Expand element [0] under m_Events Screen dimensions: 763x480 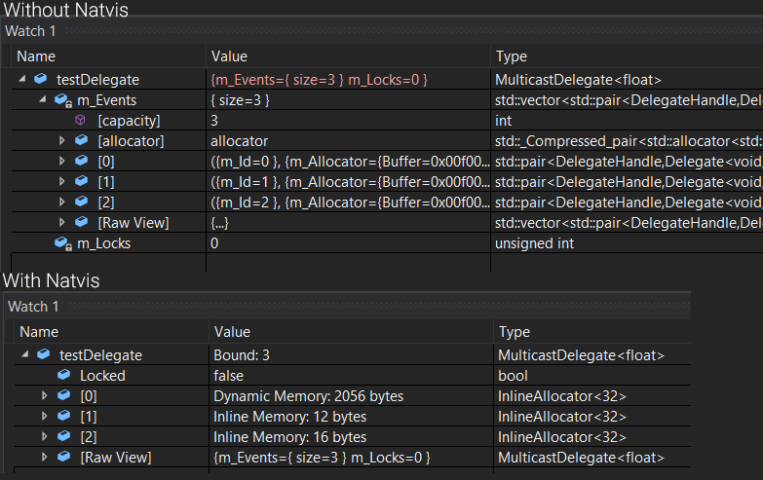point(61,161)
